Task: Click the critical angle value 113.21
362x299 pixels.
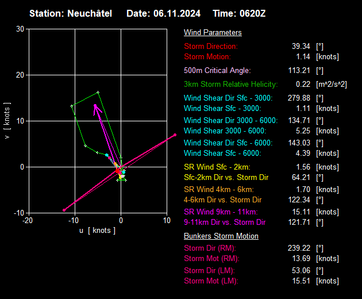Action: [299, 70]
